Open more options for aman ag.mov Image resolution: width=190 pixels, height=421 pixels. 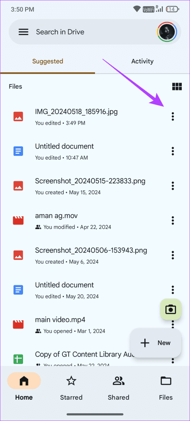tap(173, 220)
